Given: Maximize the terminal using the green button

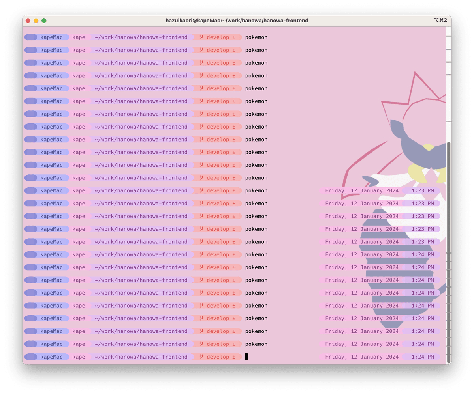Looking at the screenshot, I should pyautogui.click(x=44, y=21).
